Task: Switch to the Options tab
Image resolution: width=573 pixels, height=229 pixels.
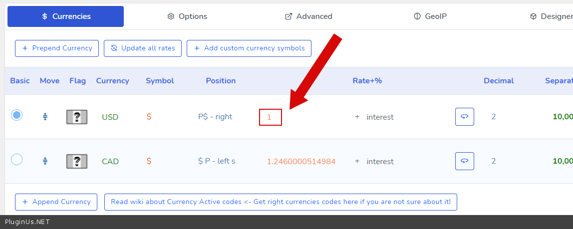Action: pyautogui.click(x=187, y=16)
